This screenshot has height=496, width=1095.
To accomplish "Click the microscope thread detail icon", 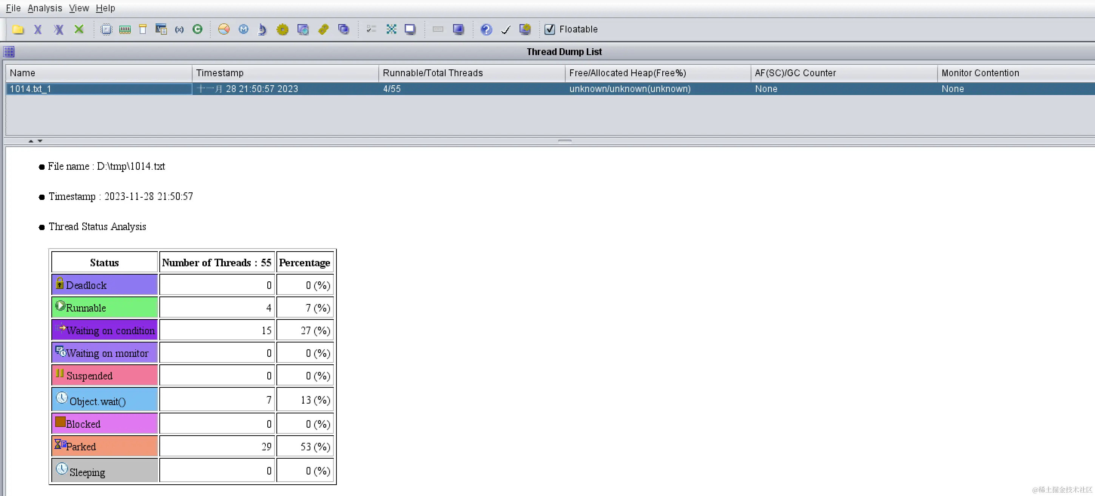I will 262,29.
